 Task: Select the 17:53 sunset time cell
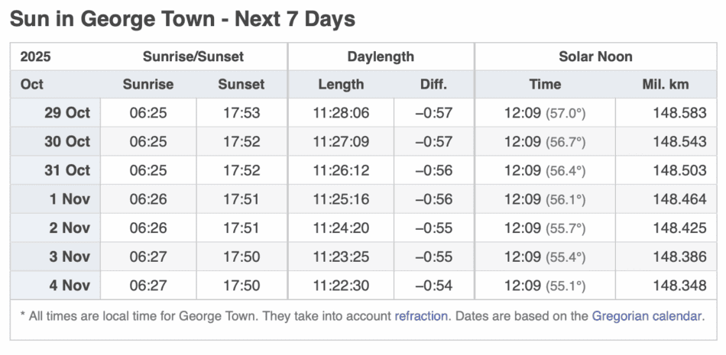(x=241, y=113)
